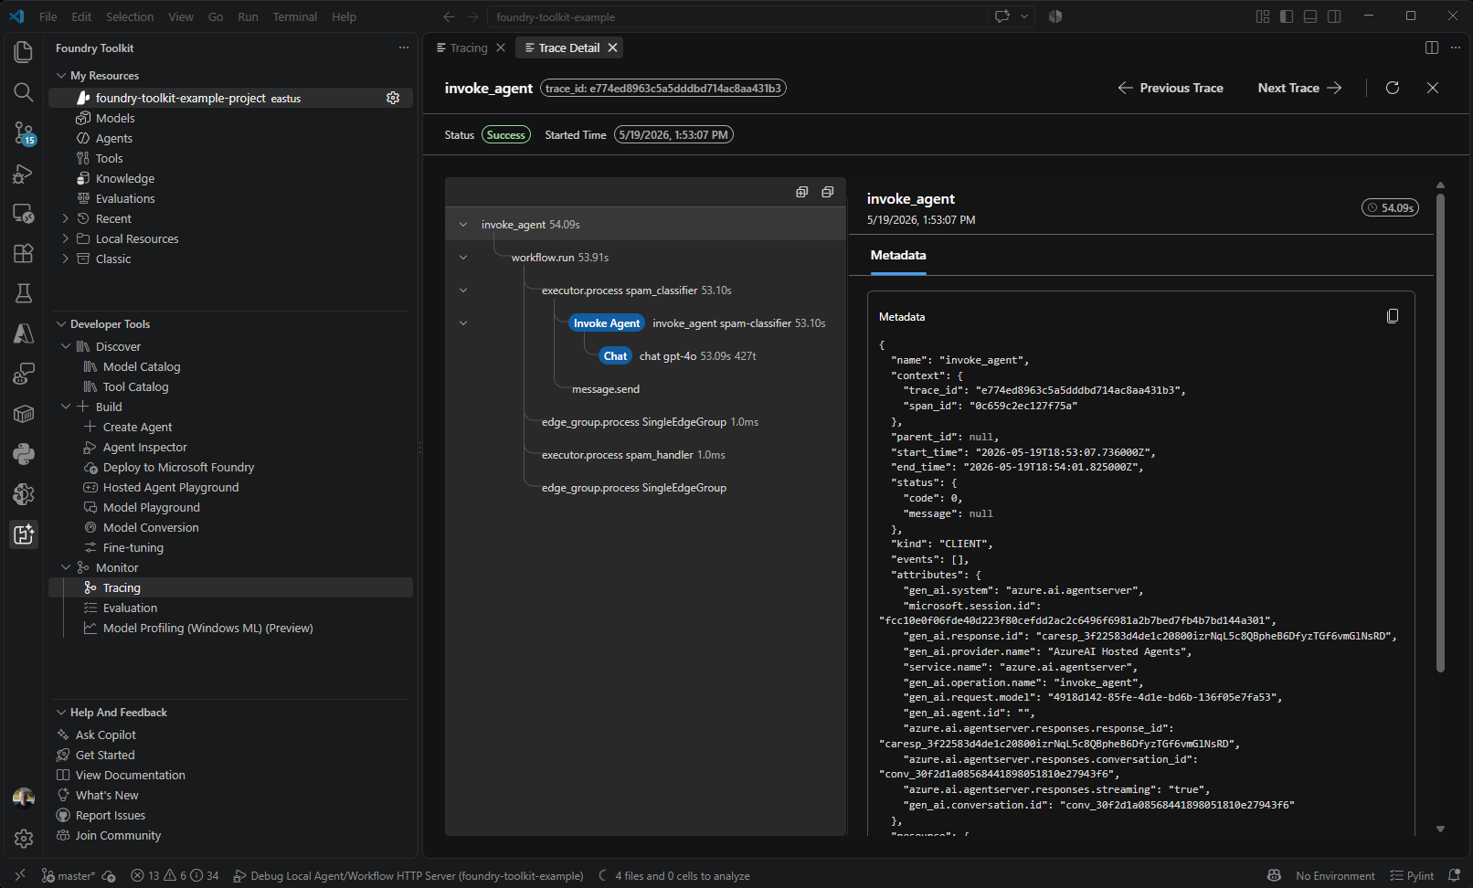Open the Terminal menu
Viewport: 1473px width, 888px height.
pos(294,16)
